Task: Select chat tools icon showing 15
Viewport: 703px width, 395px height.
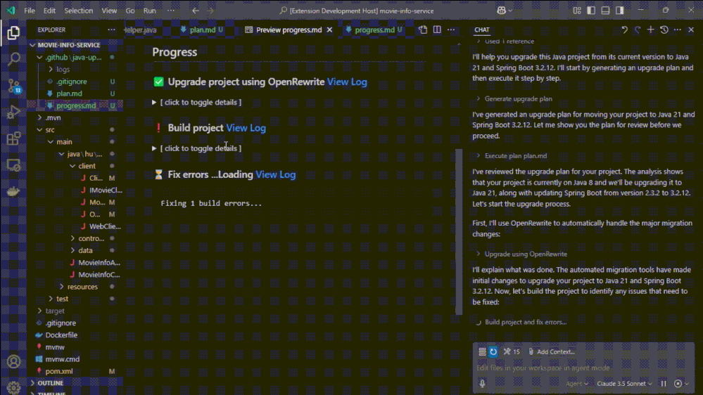Action: (512, 351)
